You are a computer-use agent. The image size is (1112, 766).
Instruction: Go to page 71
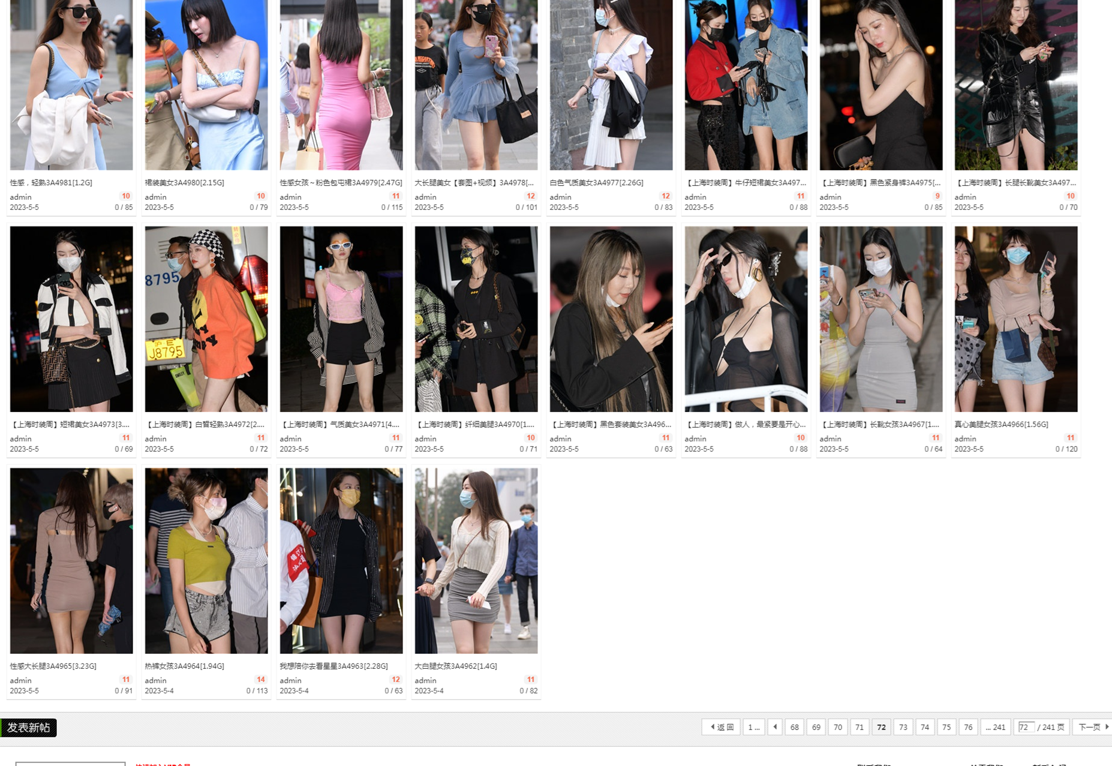pyautogui.click(x=859, y=727)
